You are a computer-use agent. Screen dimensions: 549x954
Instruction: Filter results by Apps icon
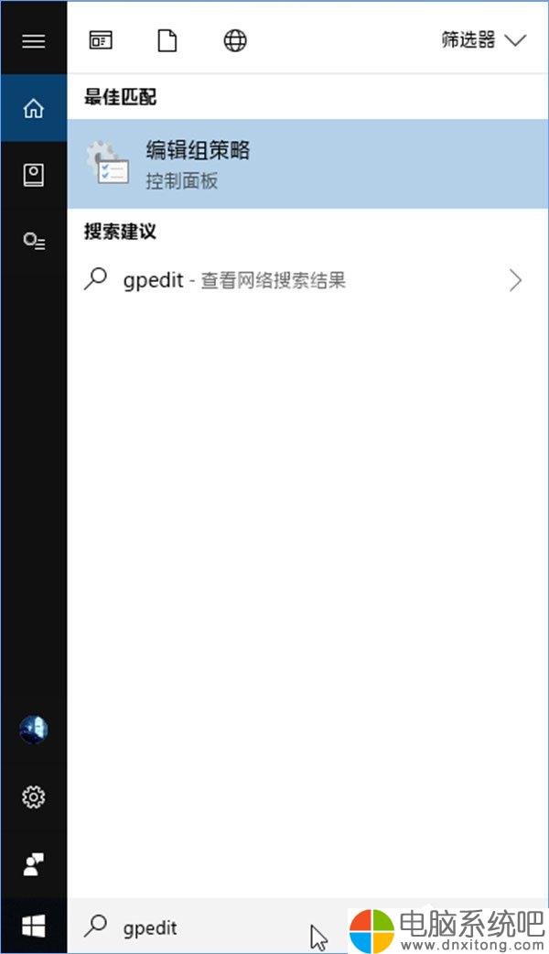click(101, 41)
